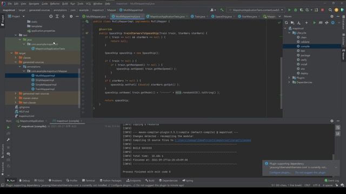Click Run console vertical scrollbar
346x194 pixels.
click(333, 157)
